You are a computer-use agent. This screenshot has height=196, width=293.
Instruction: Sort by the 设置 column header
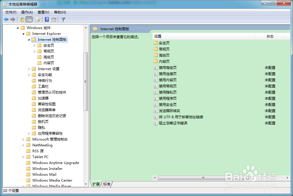(x=204, y=36)
